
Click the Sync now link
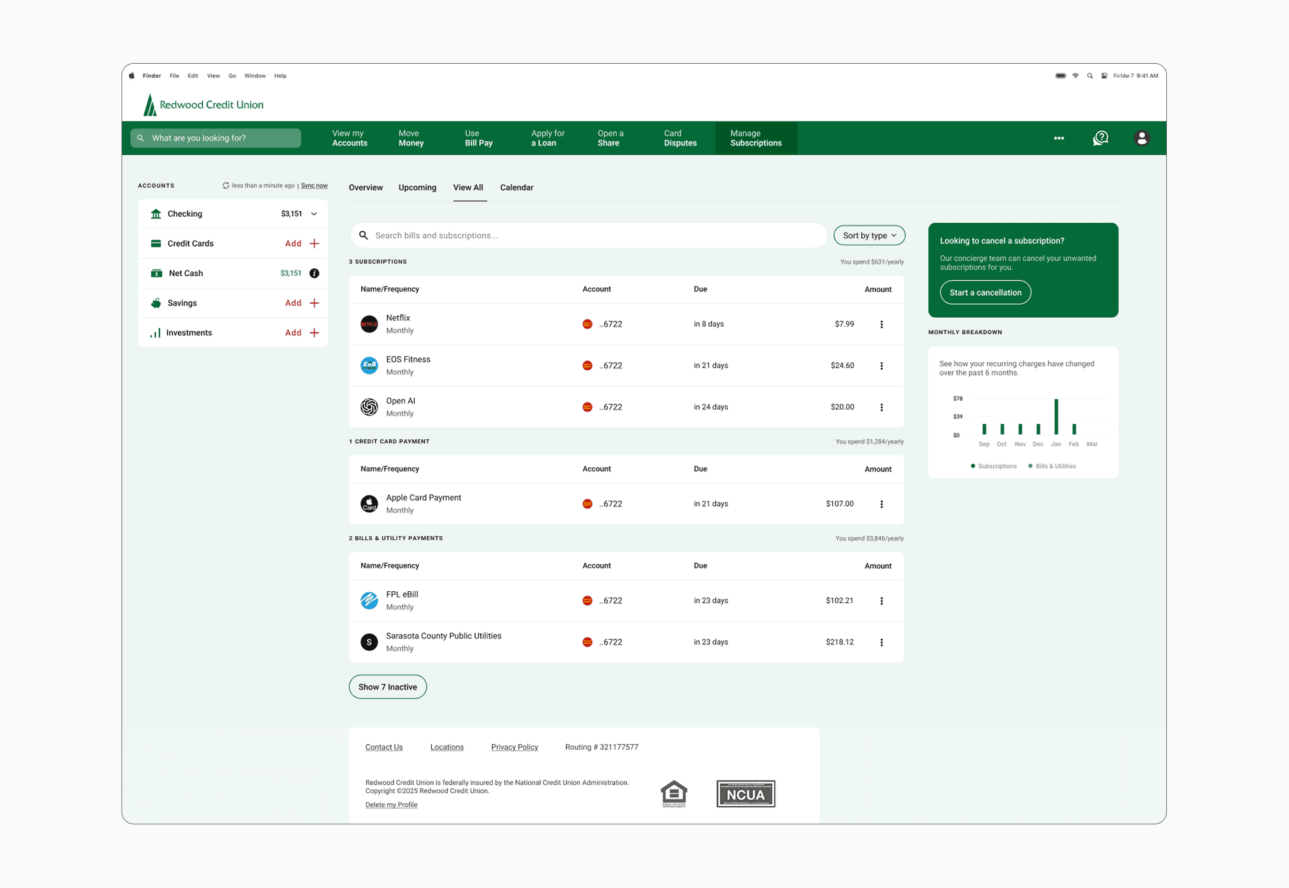[x=314, y=186]
